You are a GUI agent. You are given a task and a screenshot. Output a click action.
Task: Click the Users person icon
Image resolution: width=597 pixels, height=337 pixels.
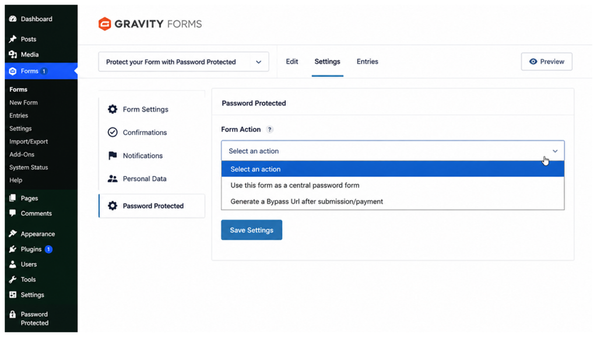tap(13, 264)
